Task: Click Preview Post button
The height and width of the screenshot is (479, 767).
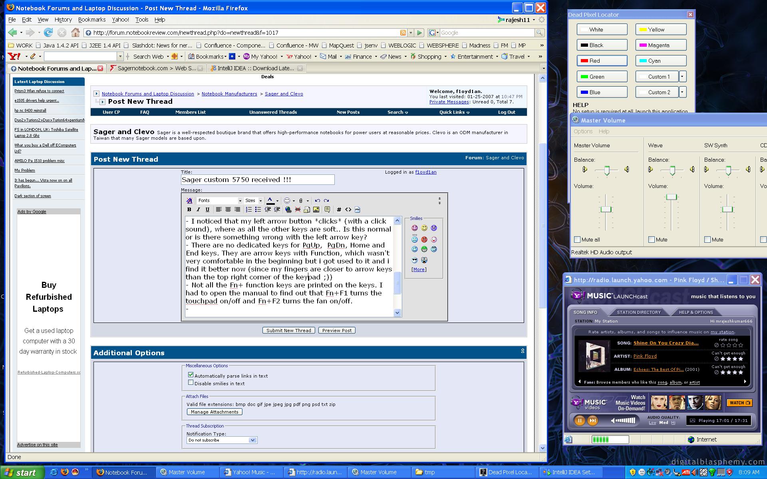Action: click(337, 330)
